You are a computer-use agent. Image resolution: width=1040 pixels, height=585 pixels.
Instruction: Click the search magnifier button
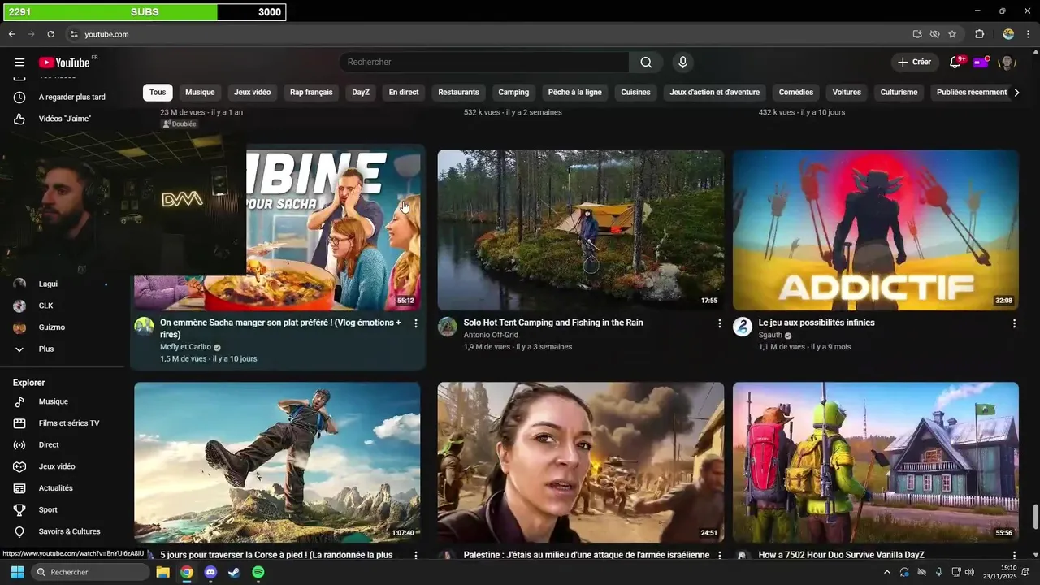(646, 63)
